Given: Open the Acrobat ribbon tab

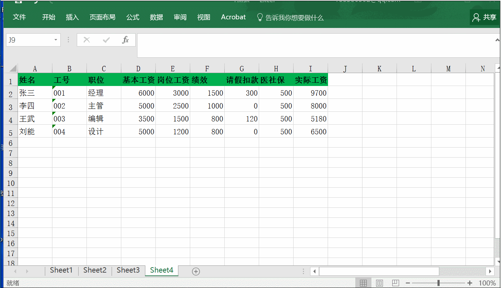Looking at the screenshot, I should click(233, 17).
